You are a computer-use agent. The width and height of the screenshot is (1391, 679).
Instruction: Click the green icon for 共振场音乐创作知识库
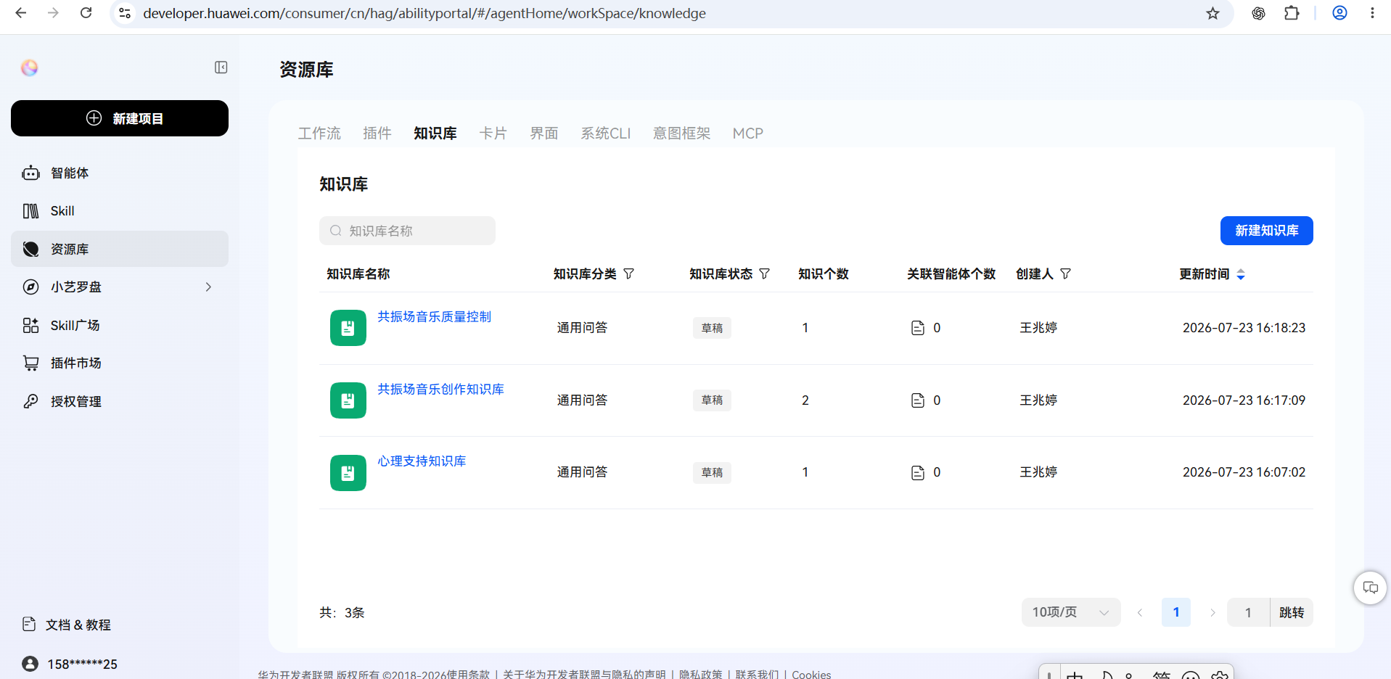348,400
